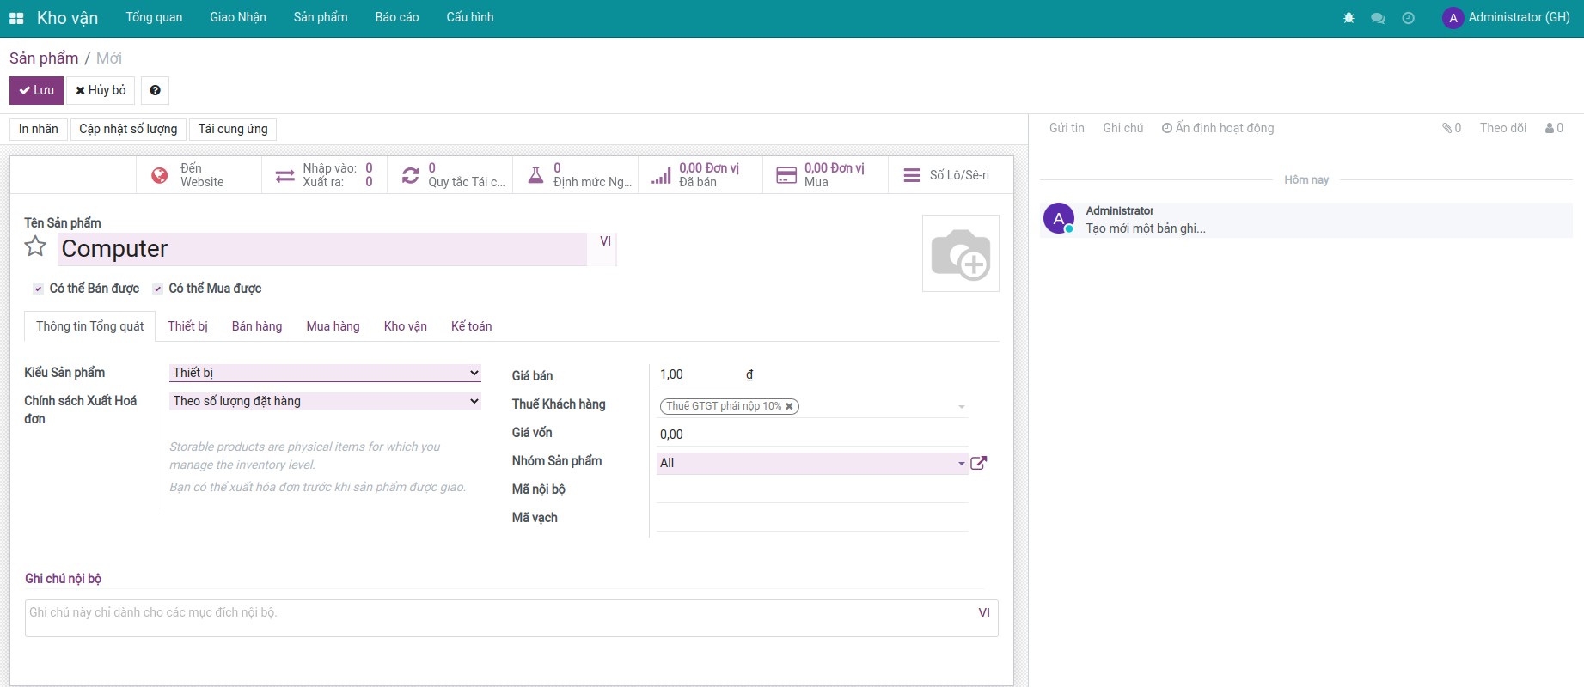1584x687 pixels.
Task: Open the Chính sách Xuất Hoá đơn dropdown
Action: [x=325, y=401]
